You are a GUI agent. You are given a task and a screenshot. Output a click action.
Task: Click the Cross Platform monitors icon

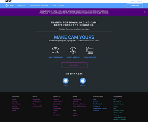(x=90, y=50)
